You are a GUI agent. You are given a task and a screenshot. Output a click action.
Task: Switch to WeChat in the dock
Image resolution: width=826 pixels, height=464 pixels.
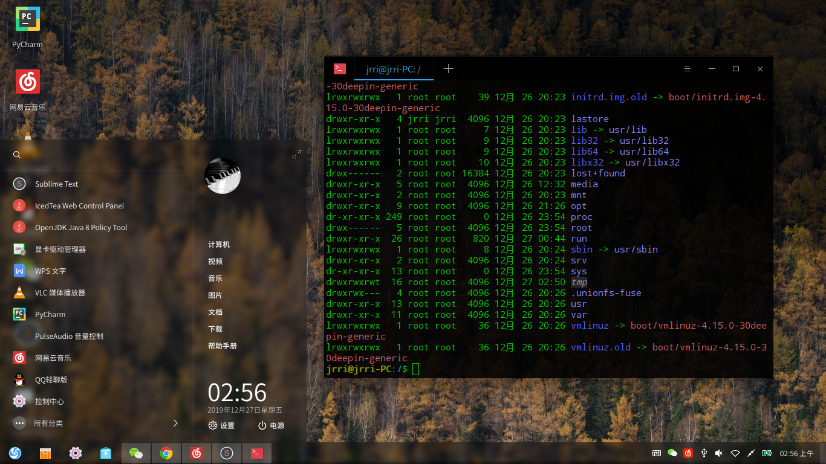pyautogui.click(x=136, y=453)
